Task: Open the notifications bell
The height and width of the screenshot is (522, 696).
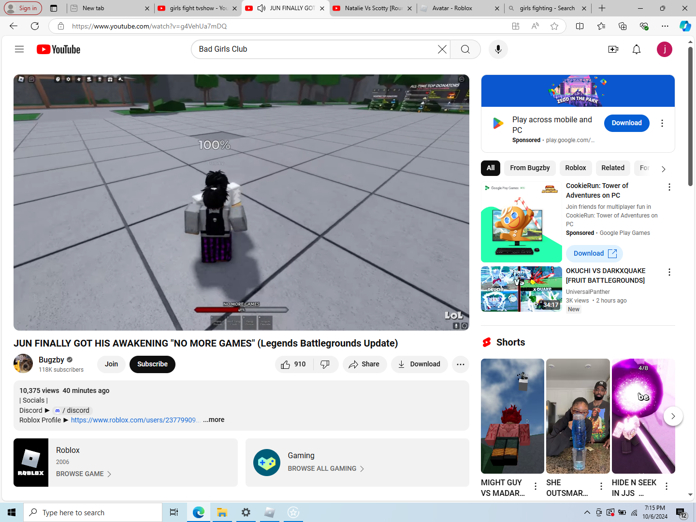Action: pos(637,49)
